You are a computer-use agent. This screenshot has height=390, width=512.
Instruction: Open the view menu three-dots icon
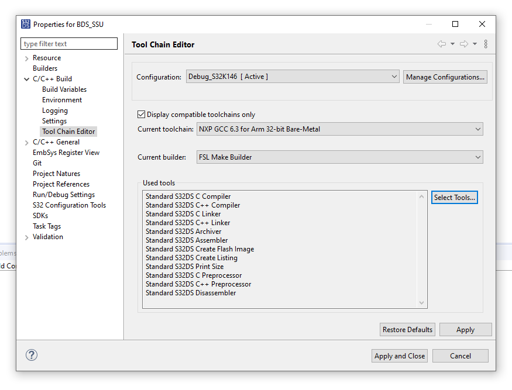click(x=486, y=44)
